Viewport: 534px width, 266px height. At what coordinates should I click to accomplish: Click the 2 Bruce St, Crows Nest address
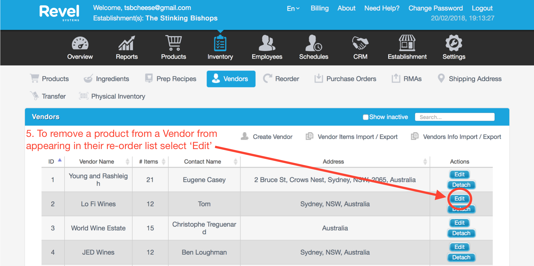335,180
